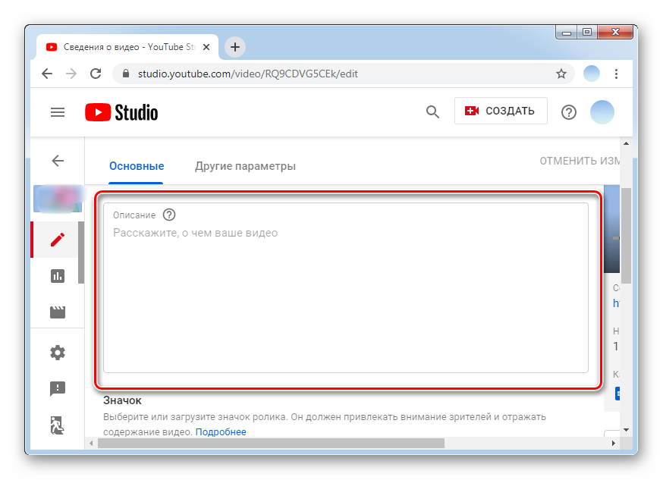Image resolution: width=663 pixels, height=480 pixels.
Task: Click the YouTube Studio logo
Action: click(x=121, y=112)
